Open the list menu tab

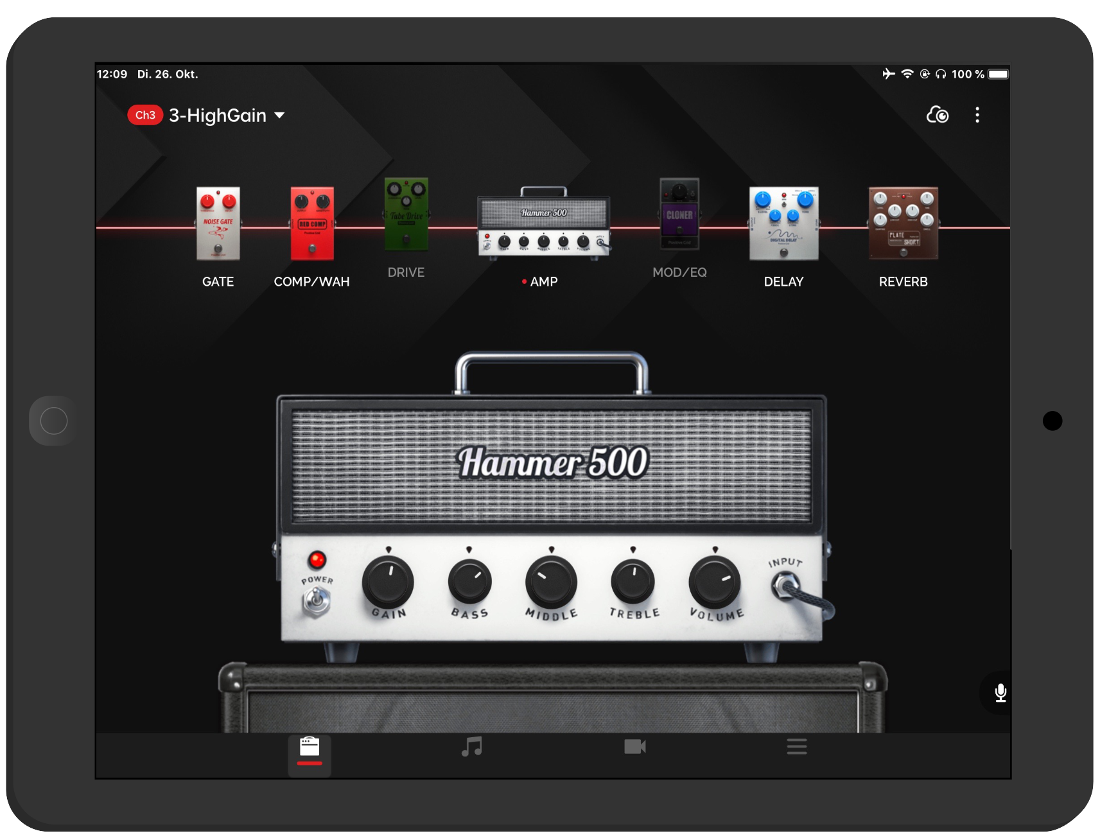pos(796,747)
